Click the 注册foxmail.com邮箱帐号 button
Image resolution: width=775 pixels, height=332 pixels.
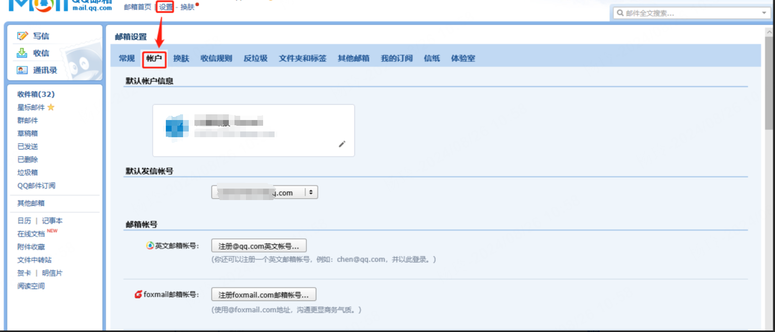coord(264,295)
